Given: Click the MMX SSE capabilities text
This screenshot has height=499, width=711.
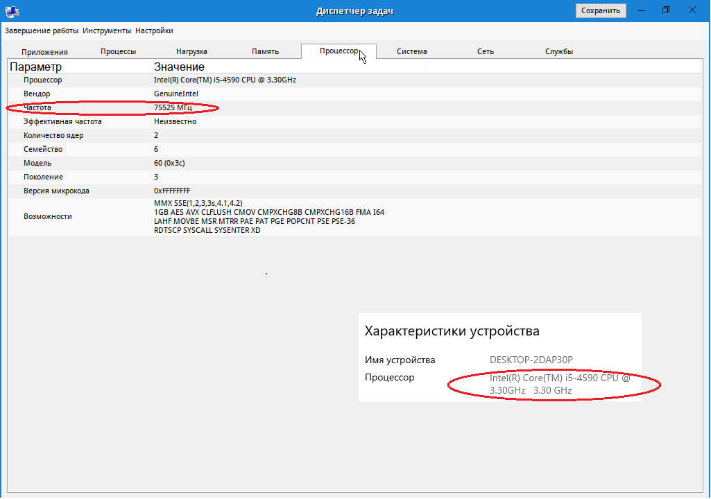Looking at the screenshot, I should [x=269, y=217].
